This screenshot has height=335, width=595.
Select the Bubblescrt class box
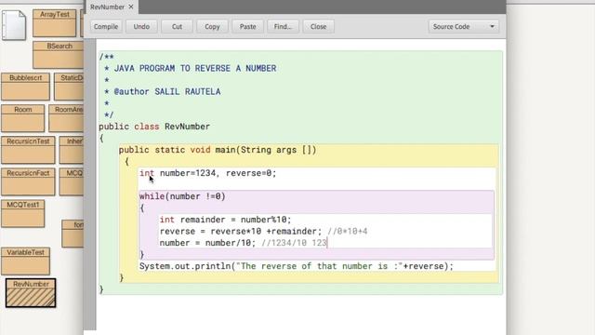tap(25, 87)
